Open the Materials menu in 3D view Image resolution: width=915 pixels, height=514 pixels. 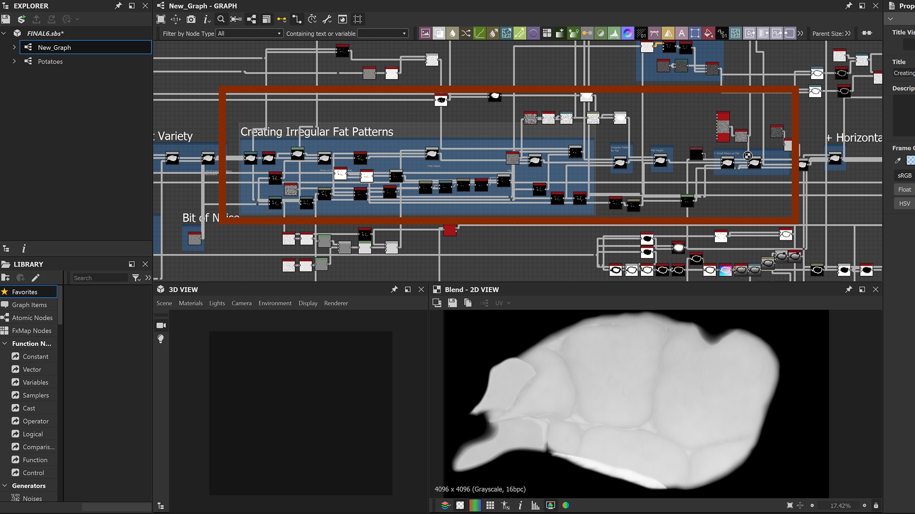pos(191,303)
